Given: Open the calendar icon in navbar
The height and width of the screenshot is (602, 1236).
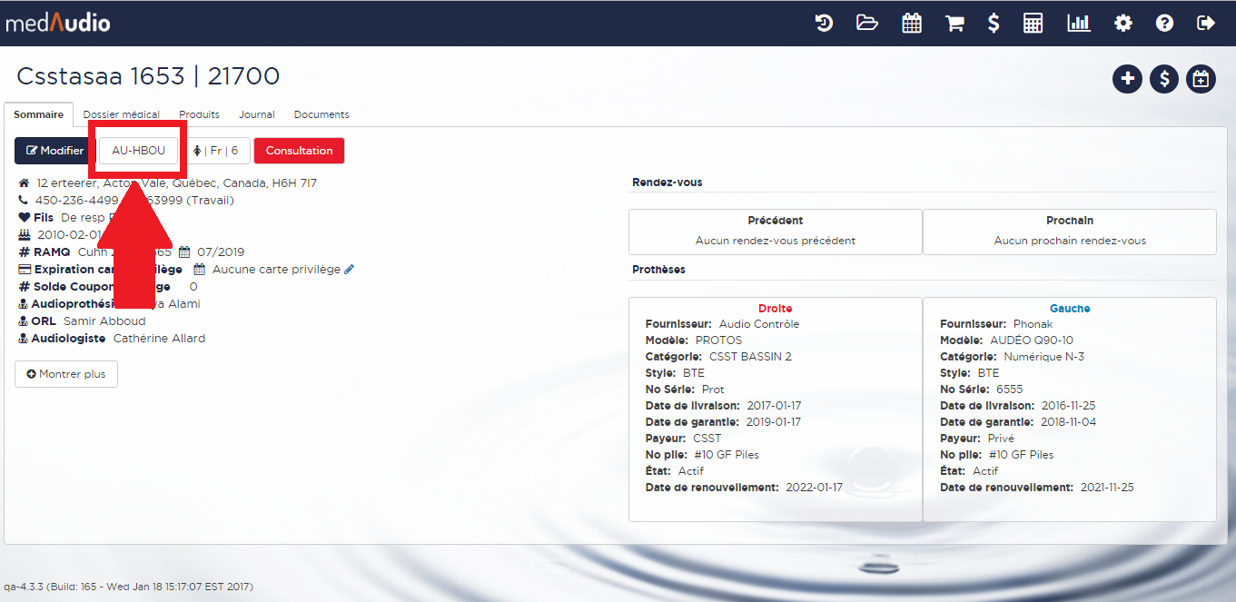Looking at the screenshot, I should pos(912,24).
